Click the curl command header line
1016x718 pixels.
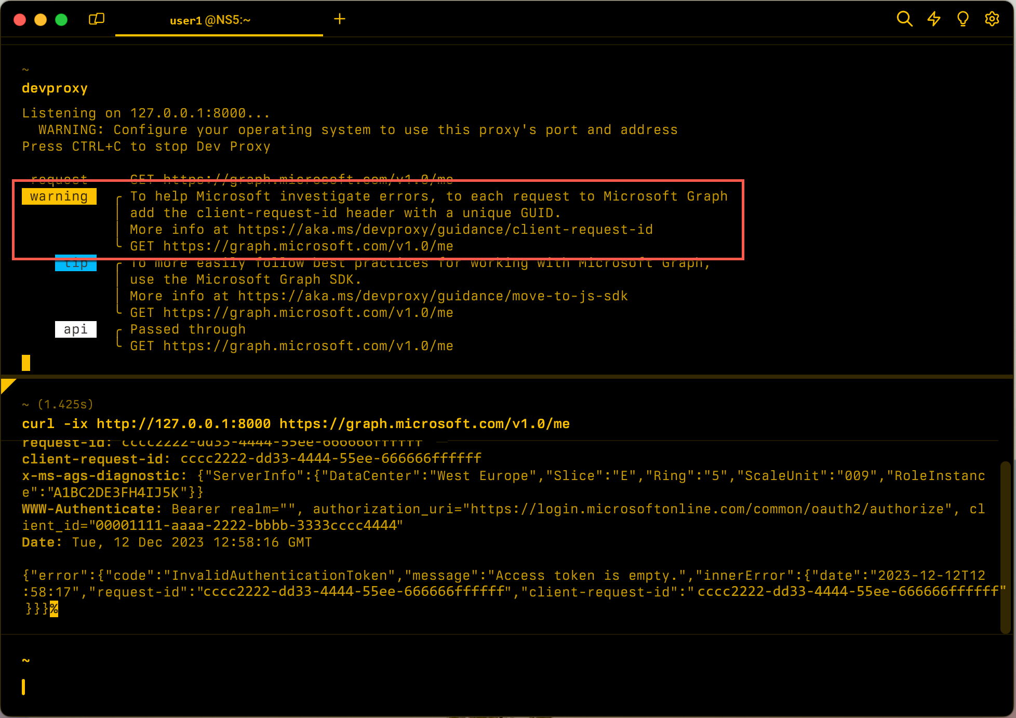click(296, 424)
